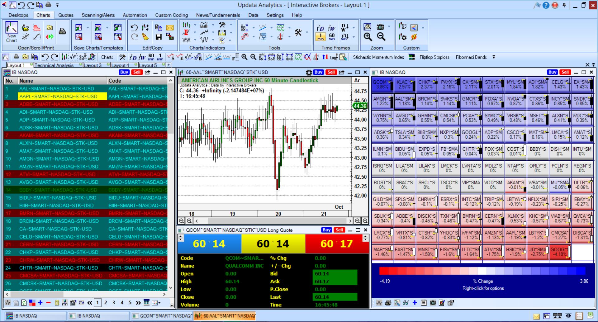This screenshot has width=598, height=322.
Task: Switch to the daily (D) time frame
Action: (x=320, y=28)
